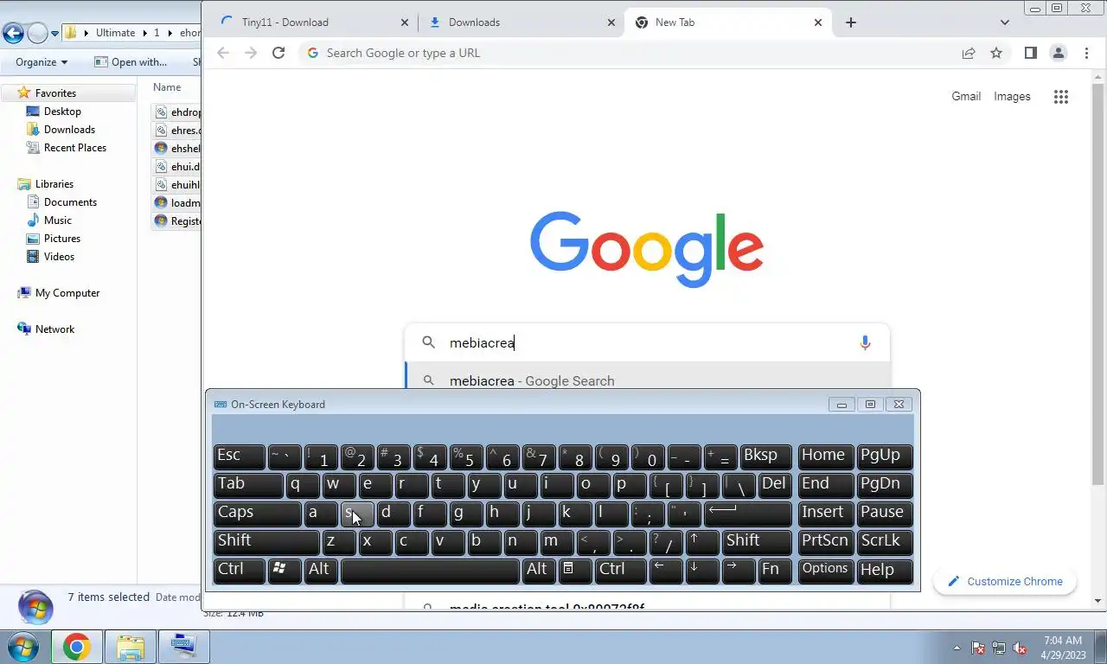Open Explorer recent pages dropdown arrow
The image size is (1107, 664).
[55, 34]
